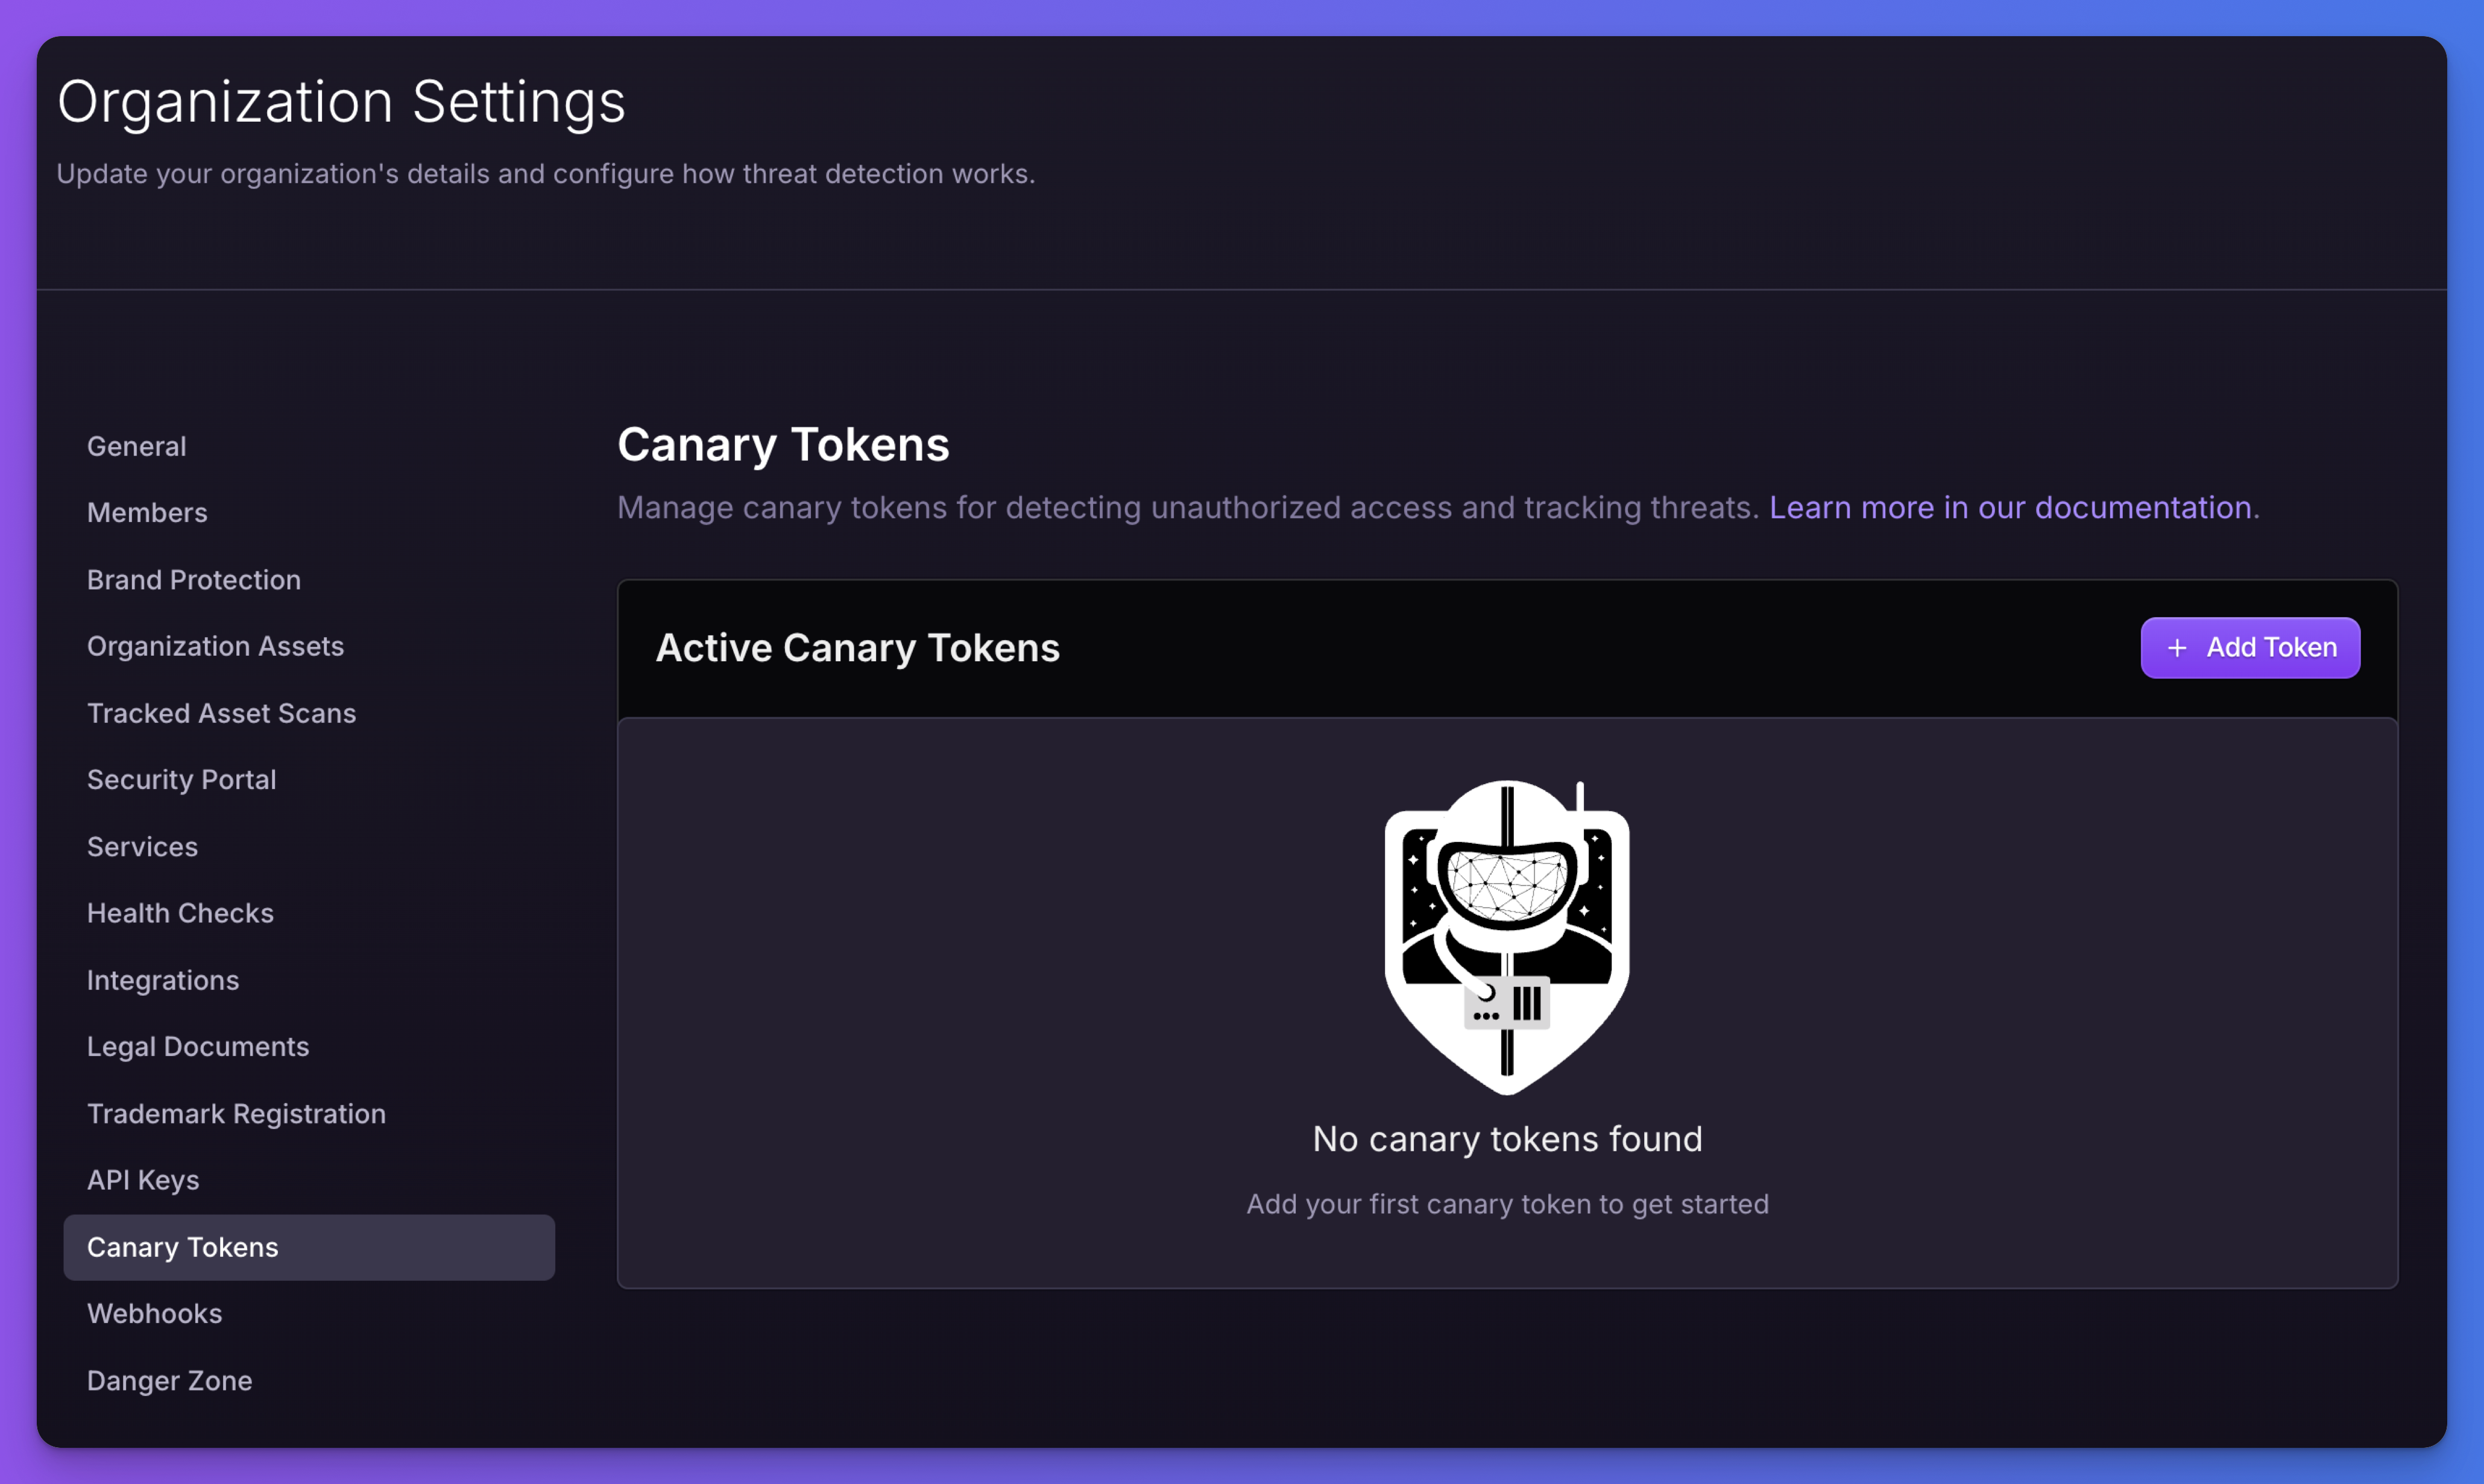Open Legal Documents settings

(x=198, y=1046)
